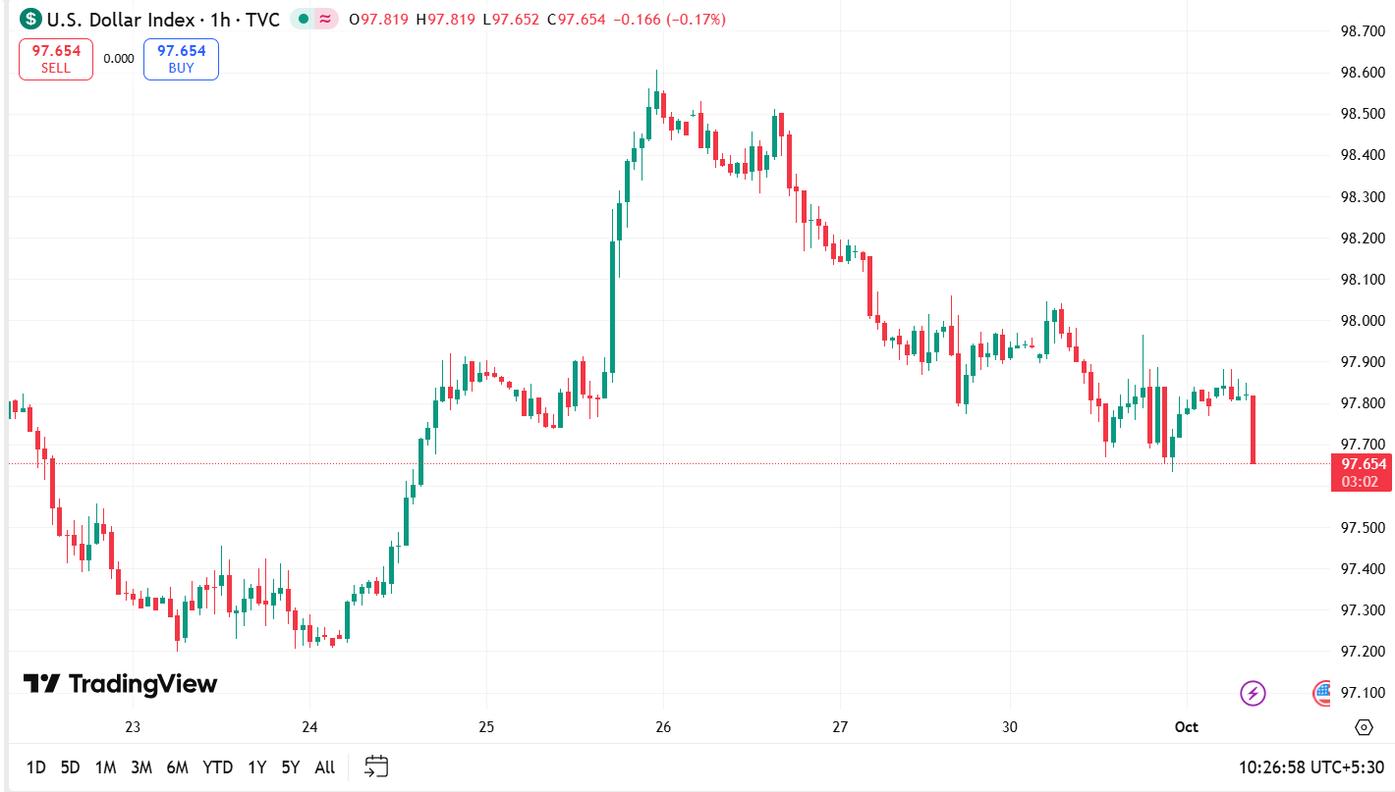The height and width of the screenshot is (792, 1395).
Task: Switch to the 1M date range
Action: [x=106, y=767]
